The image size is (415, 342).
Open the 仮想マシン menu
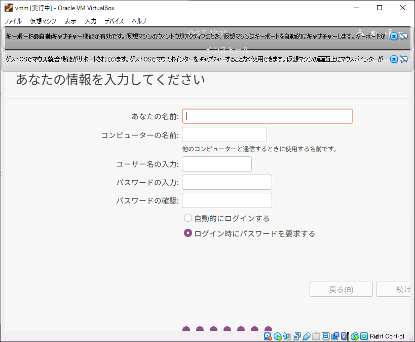click(43, 21)
